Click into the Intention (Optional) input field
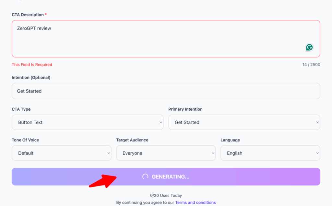 coord(166,91)
